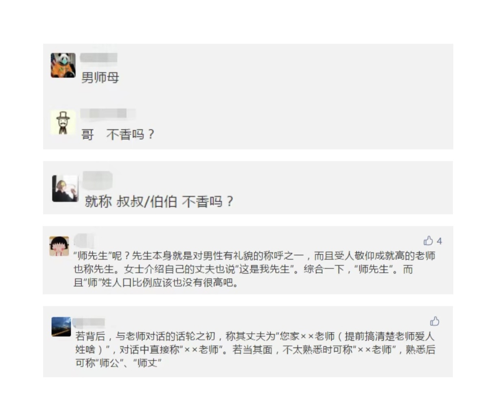Click the night cityscape avatar
Screen dimensions: 496x409
coord(61,327)
